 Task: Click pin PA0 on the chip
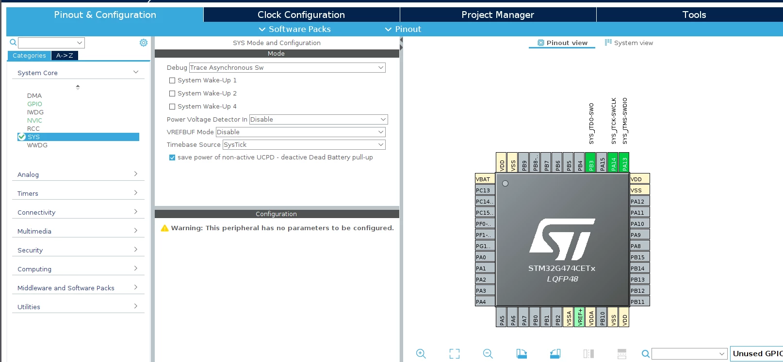point(485,257)
